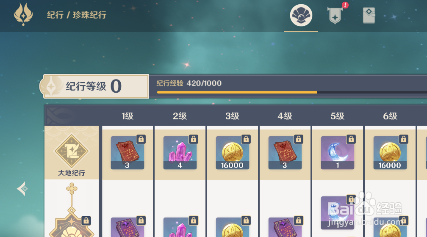The height and width of the screenshot is (237, 427).
Task: Click the 大地纪行 scroll emblem
Action: pyautogui.click(x=72, y=151)
